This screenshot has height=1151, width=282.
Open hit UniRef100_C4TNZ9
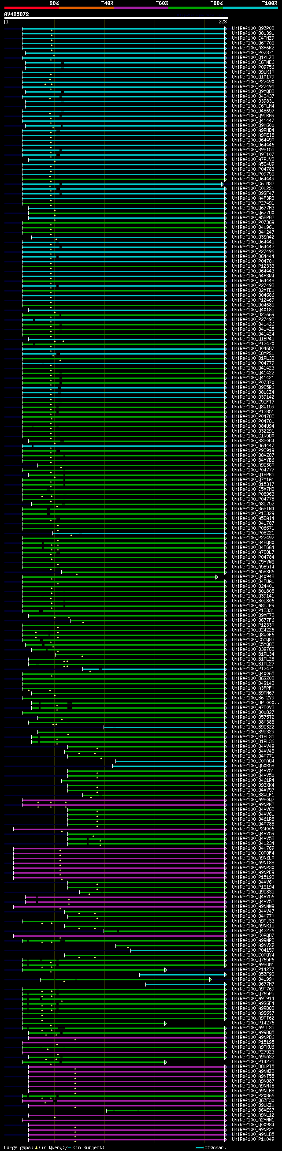coord(253,38)
